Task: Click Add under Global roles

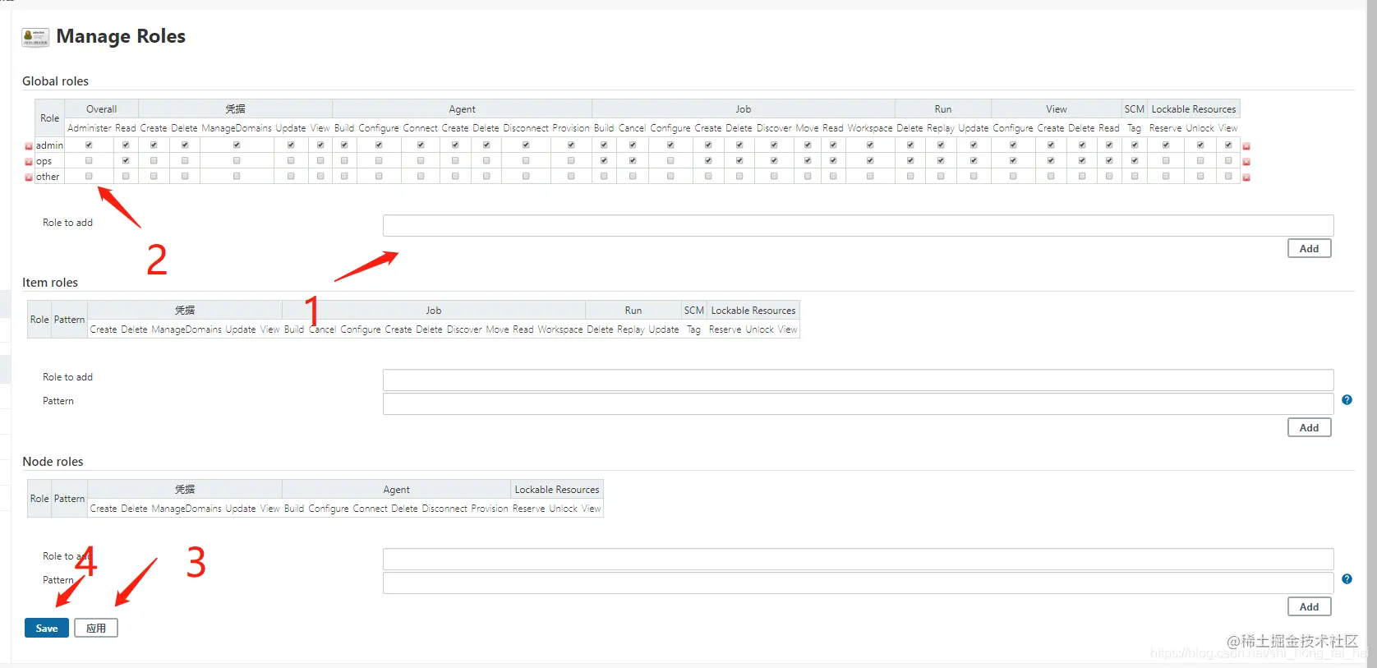Action: 1310,249
